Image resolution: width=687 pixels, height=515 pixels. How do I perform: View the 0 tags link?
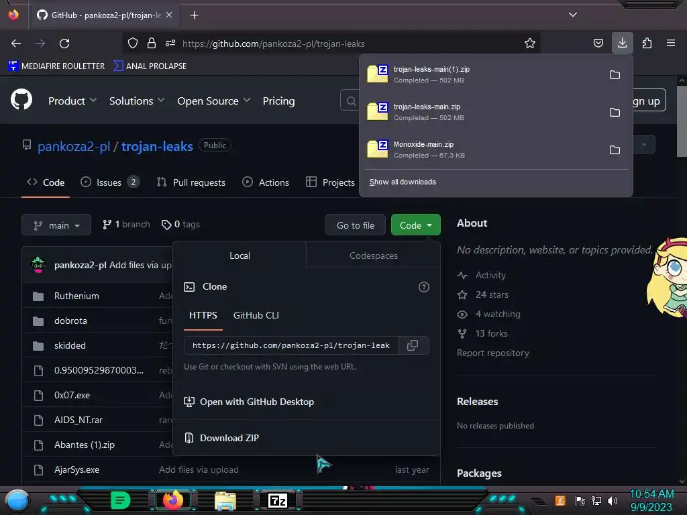tap(180, 224)
